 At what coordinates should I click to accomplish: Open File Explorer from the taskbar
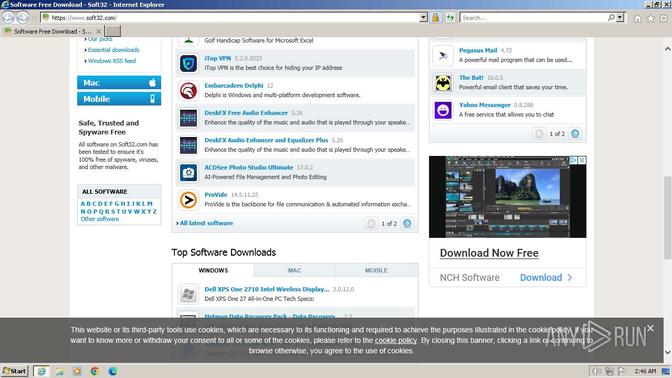pos(59,371)
